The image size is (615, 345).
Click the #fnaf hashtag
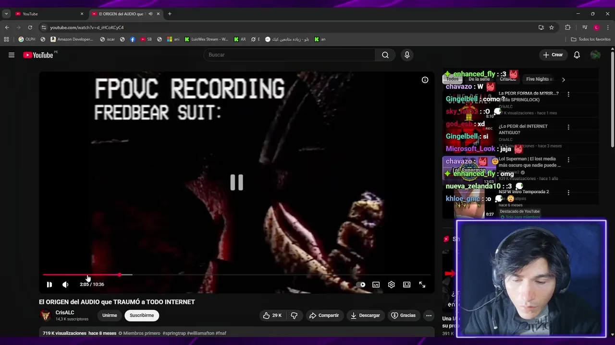(221, 333)
